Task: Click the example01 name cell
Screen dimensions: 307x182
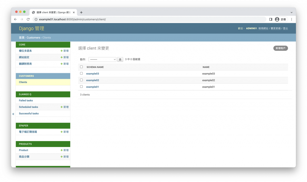Action: (209, 87)
